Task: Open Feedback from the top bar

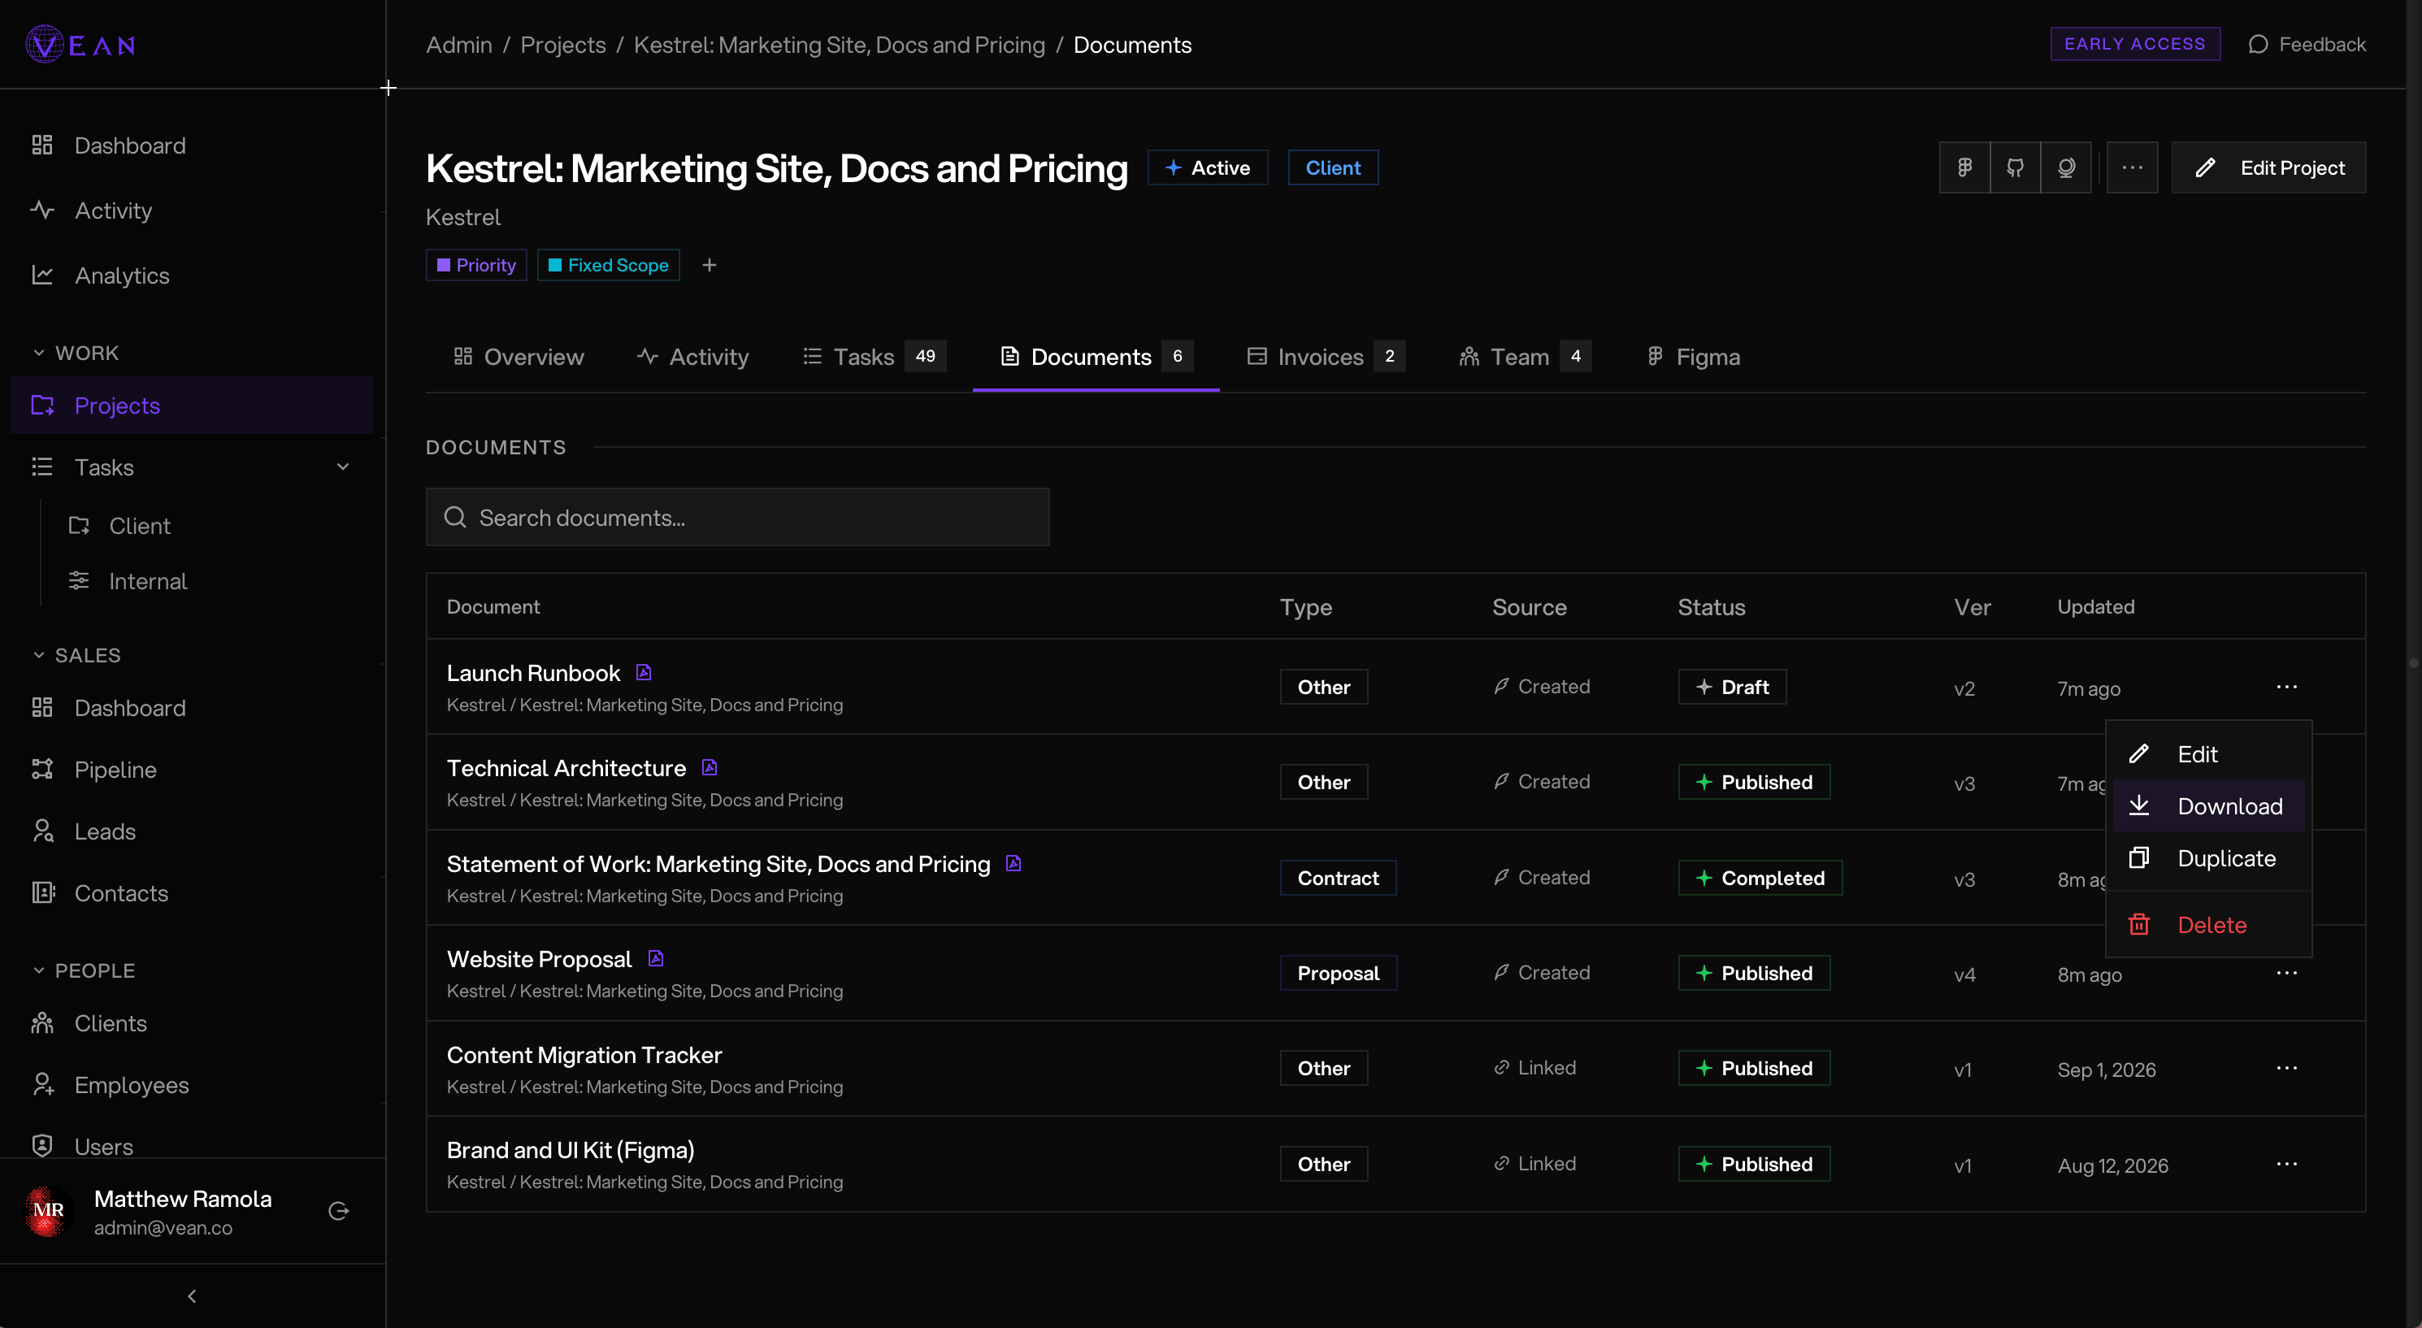Action: pos(2307,44)
